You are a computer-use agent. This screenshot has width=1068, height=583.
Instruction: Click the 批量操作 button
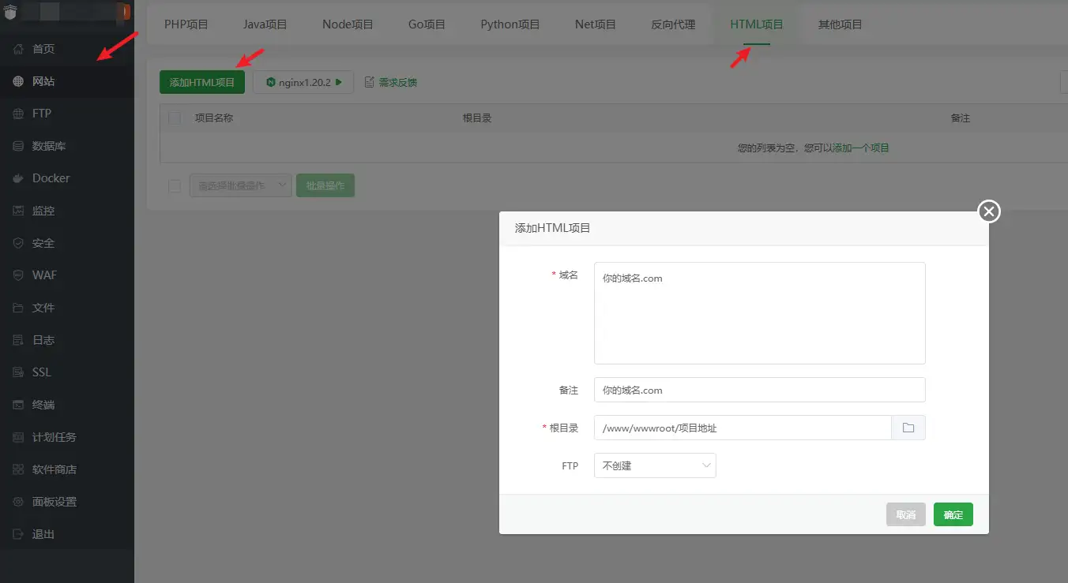click(325, 186)
